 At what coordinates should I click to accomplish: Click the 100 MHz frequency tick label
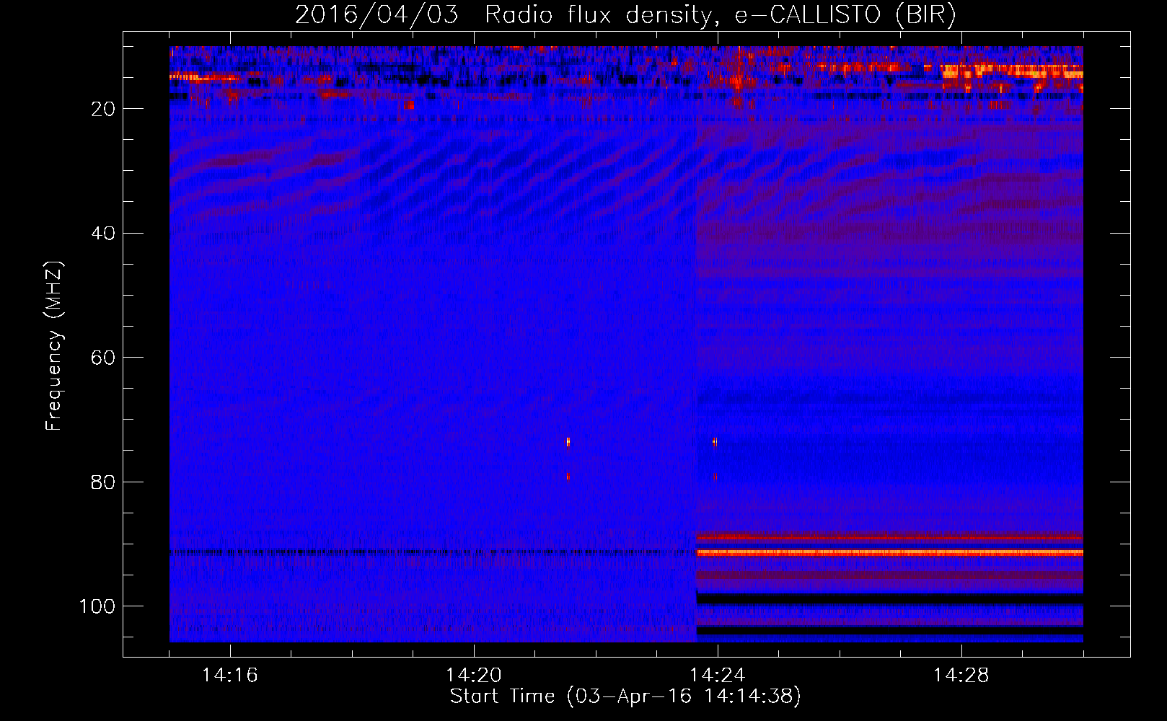click(98, 606)
